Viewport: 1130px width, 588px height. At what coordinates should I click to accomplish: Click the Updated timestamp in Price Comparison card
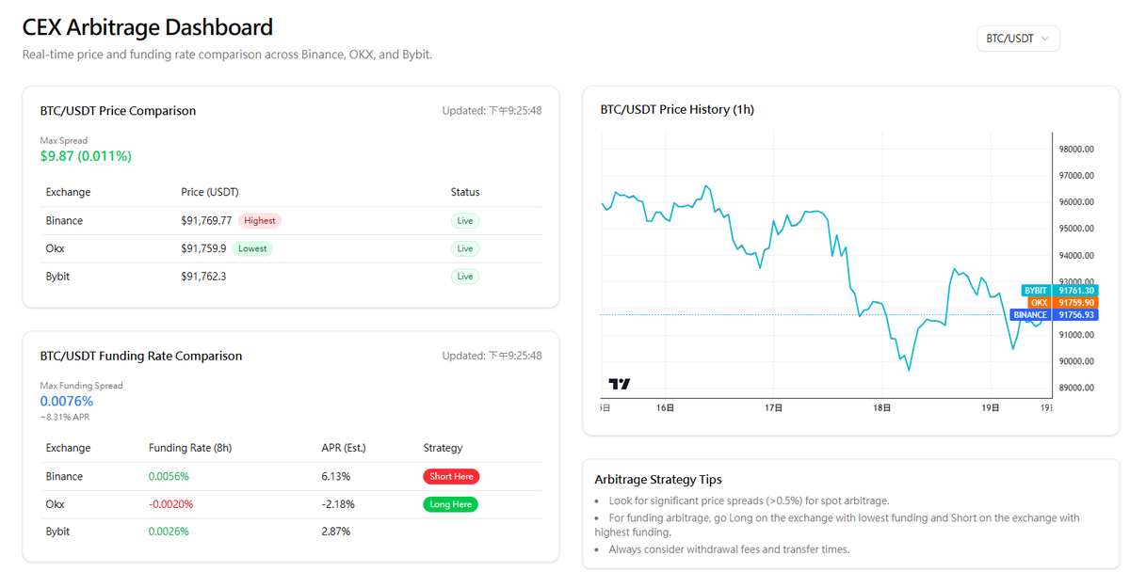[492, 111]
